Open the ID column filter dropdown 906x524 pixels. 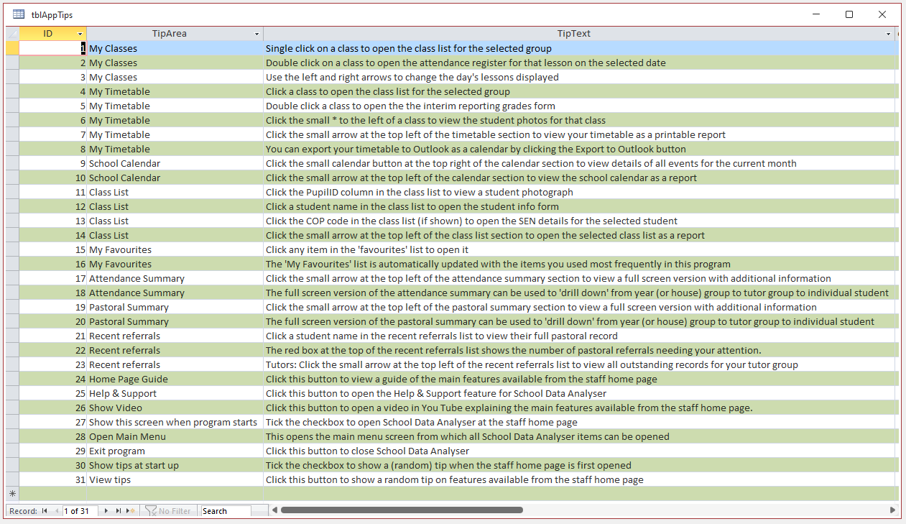point(80,35)
